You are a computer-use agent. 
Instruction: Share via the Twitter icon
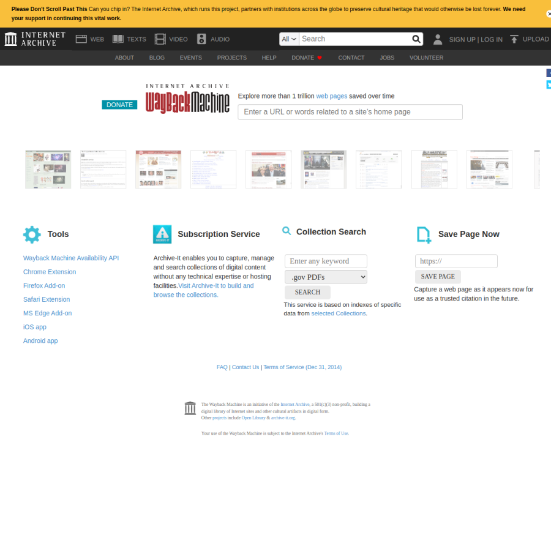pyautogui.click(x=549, y=84)
